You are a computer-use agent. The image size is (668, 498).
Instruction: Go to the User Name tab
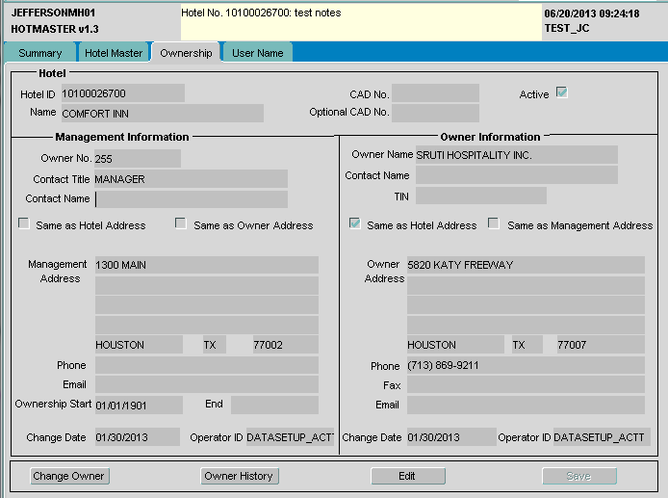tap(257, 53)
